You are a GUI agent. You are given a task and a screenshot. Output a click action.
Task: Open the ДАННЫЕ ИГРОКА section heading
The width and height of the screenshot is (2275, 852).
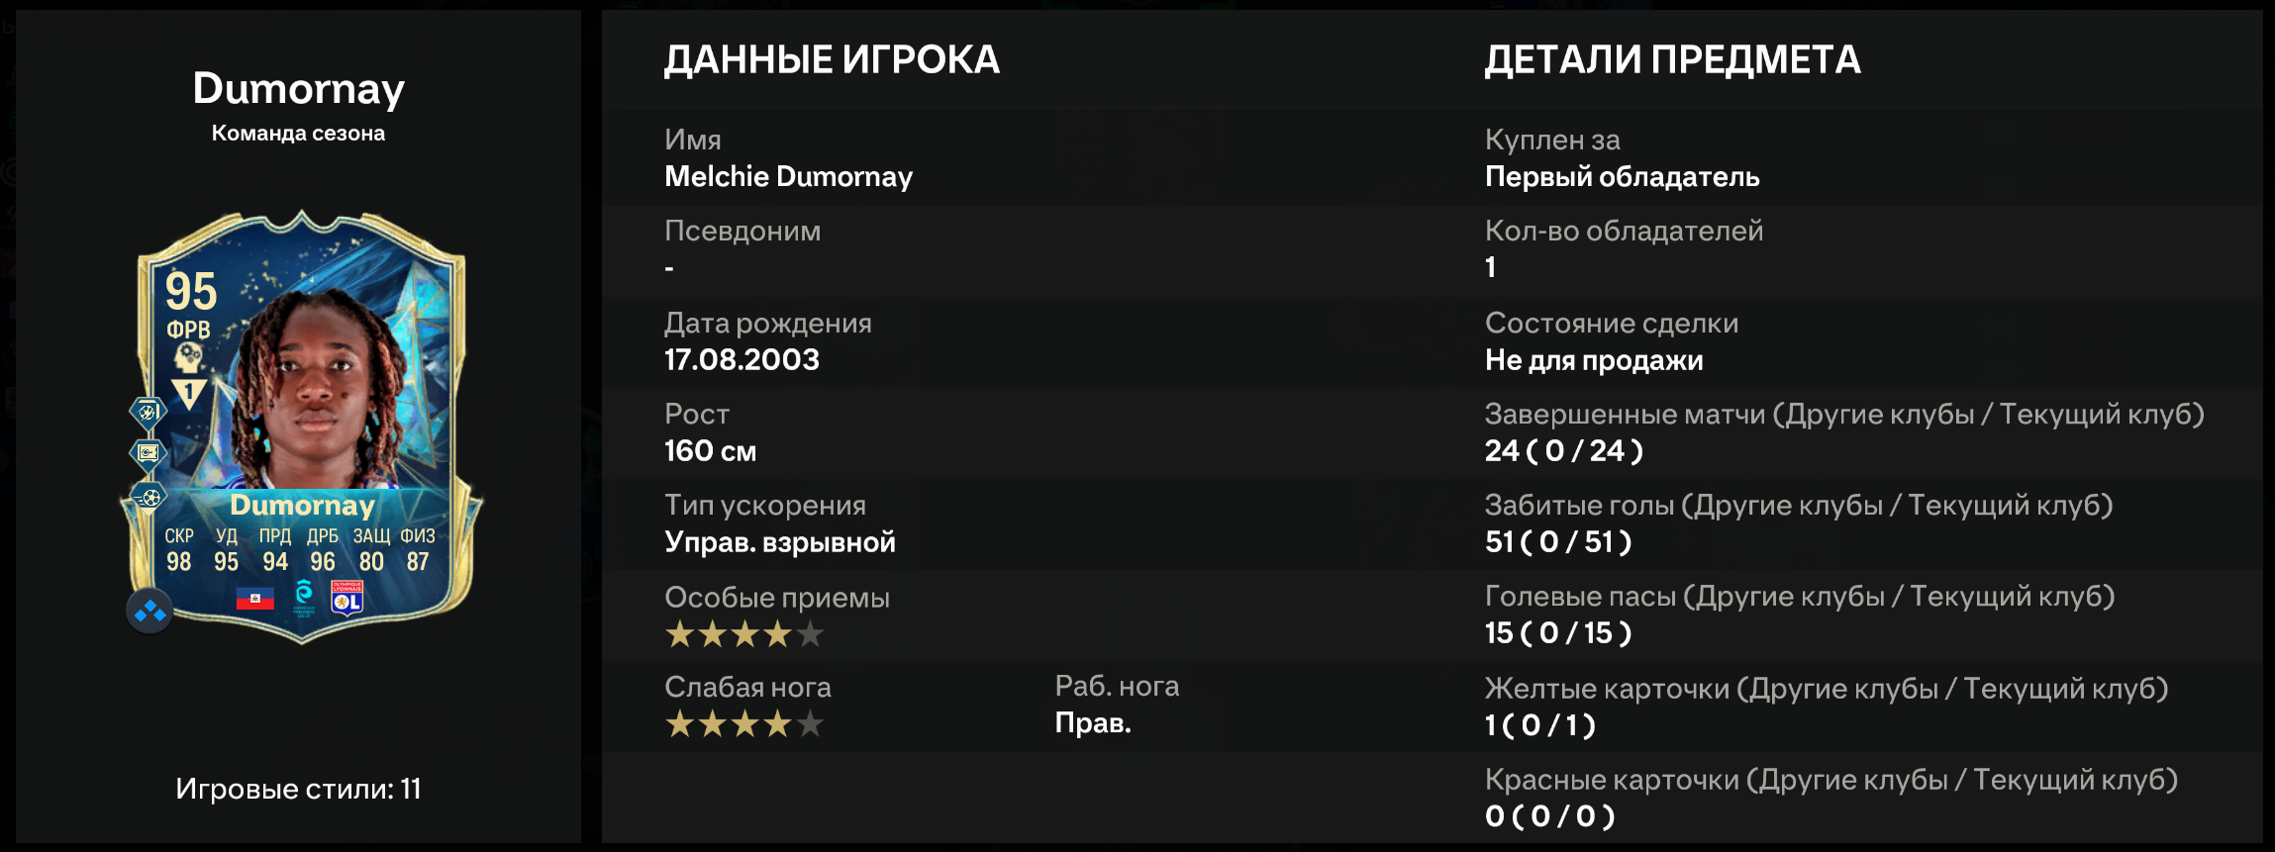pos(832,60)
